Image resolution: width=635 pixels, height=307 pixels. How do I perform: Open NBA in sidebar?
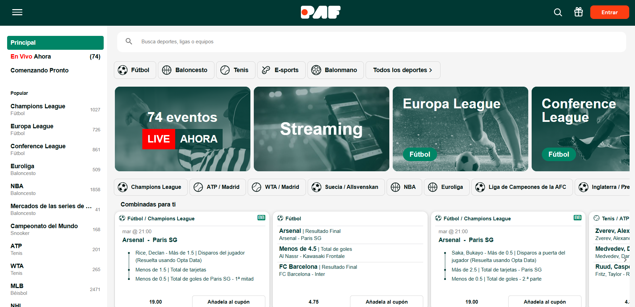pyautogui.click(x=55, y=189)
